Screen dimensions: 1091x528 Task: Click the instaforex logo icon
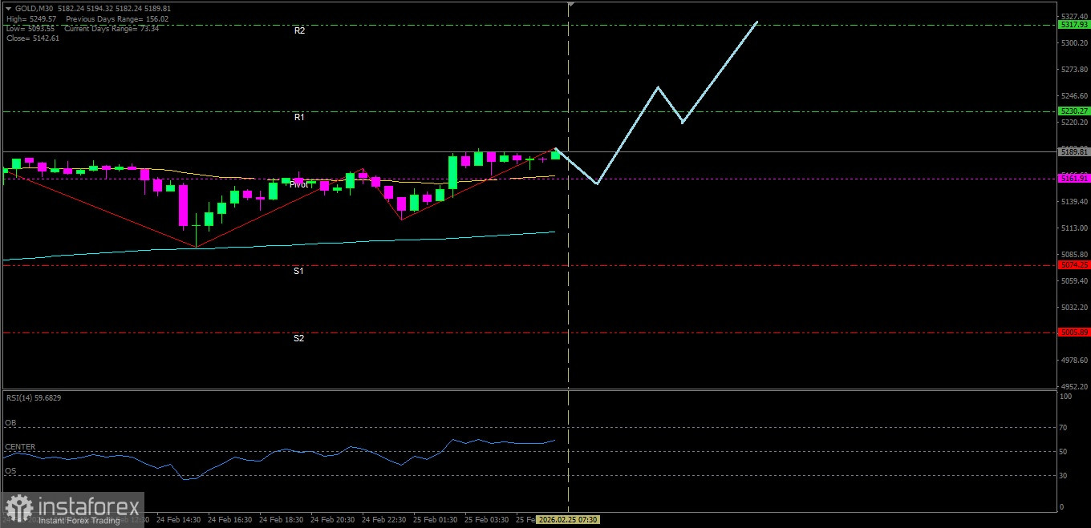pyautogui.click(x=19, y=508)
